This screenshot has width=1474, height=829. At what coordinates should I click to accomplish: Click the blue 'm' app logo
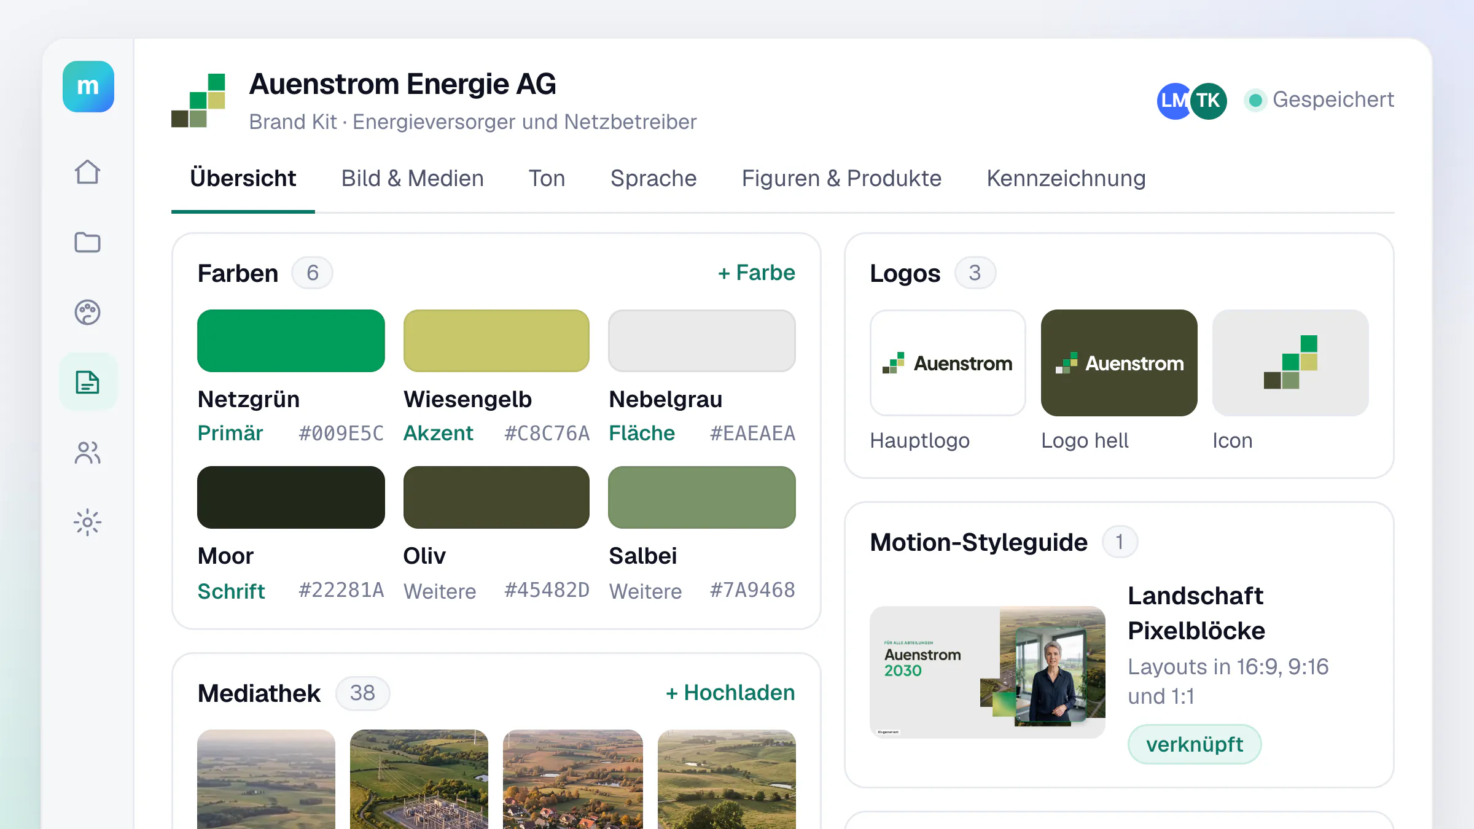88,87
